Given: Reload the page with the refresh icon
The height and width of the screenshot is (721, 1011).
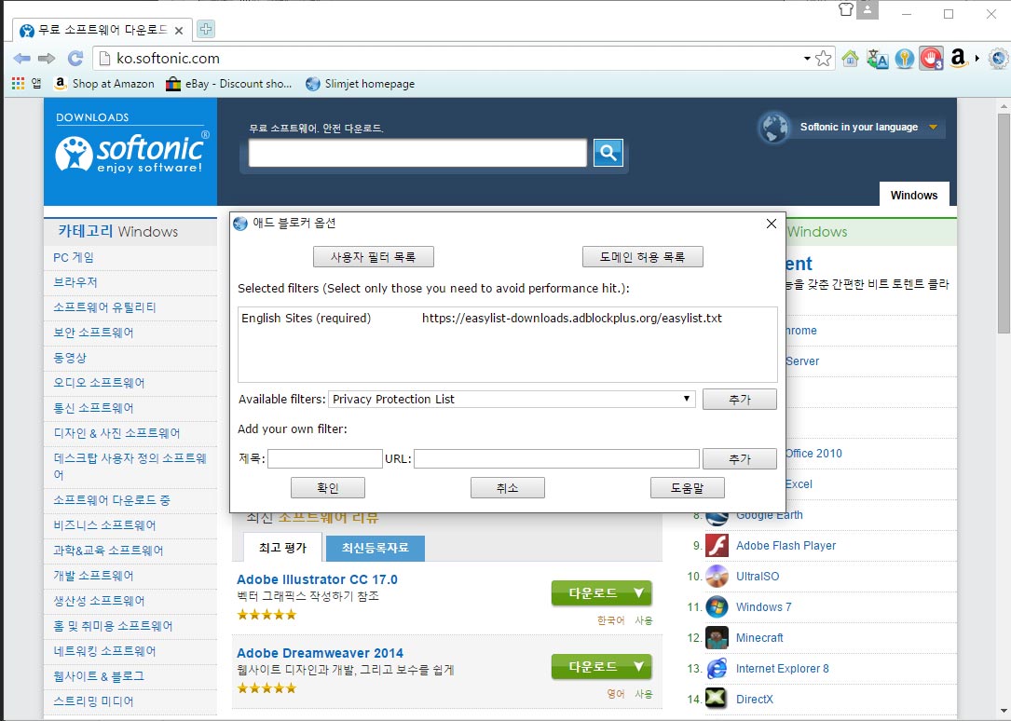Looking at the screenshot, I should tap(75, 59).
